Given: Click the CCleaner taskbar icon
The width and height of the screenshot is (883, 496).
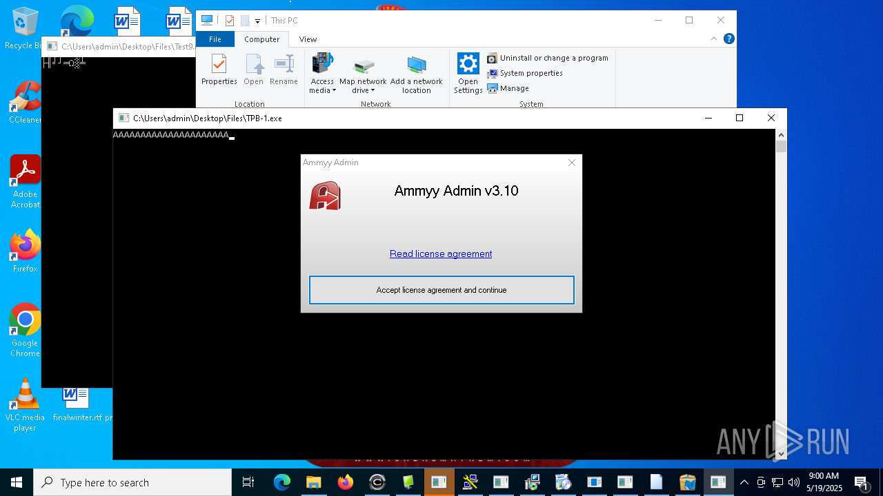Looking at the screenshot, I should 377,482.
